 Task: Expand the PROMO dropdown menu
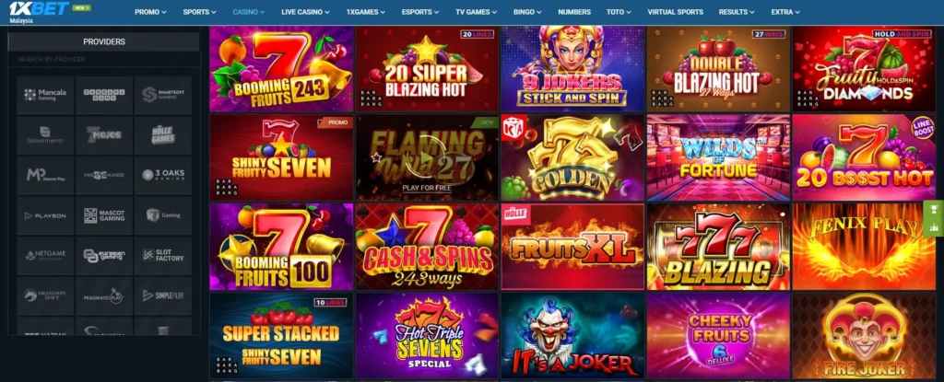150,12
